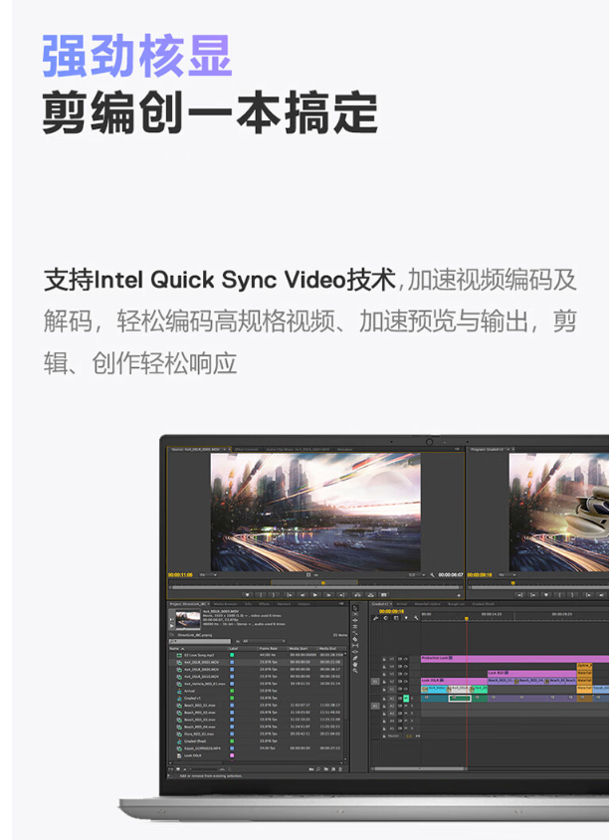Click Export Frame in Source monitor
The height and width of the screenshot is (840, 615).
point(383,594)
